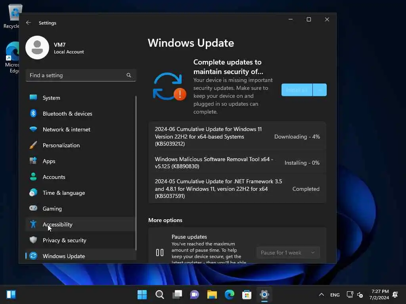Click the Completed status text
The height and width of the screenshot is (304, 406).
[306, 189]
